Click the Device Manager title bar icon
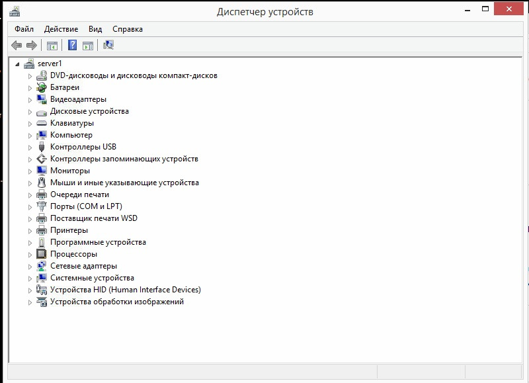Viewport: 529px width, 383px height. coord(15,12)
